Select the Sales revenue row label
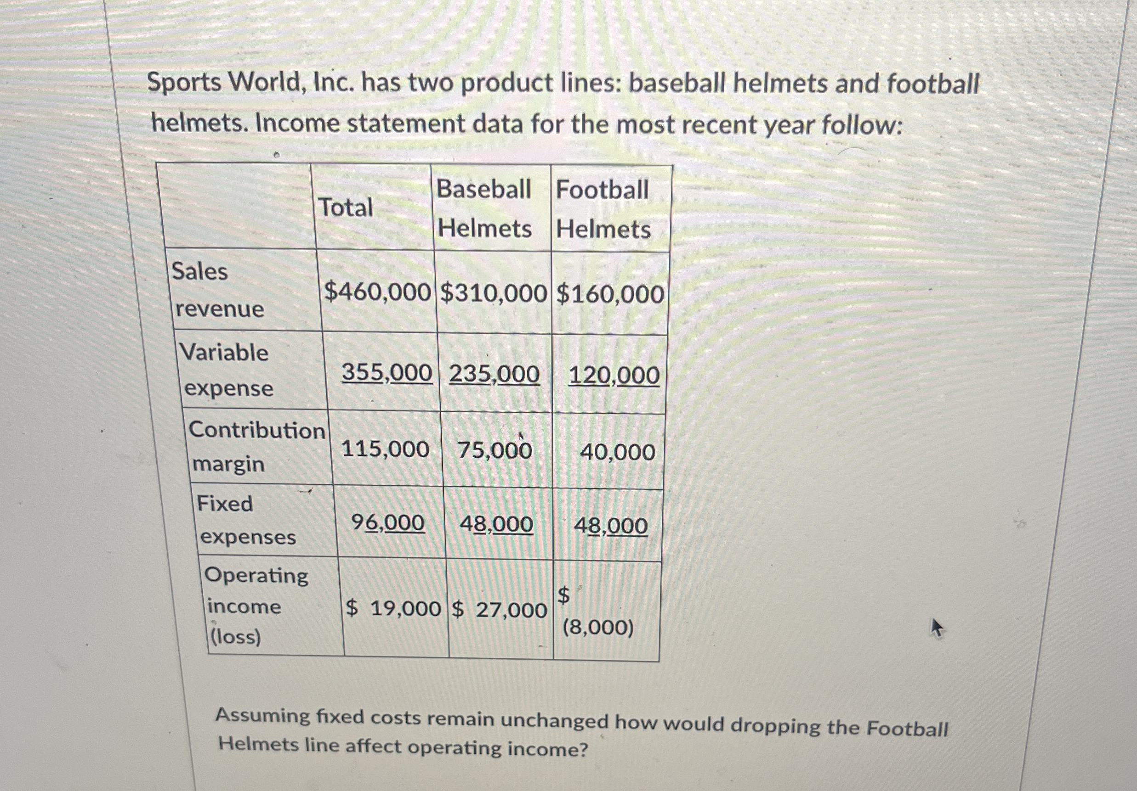1137x791 pixels. tap(218, 290)
